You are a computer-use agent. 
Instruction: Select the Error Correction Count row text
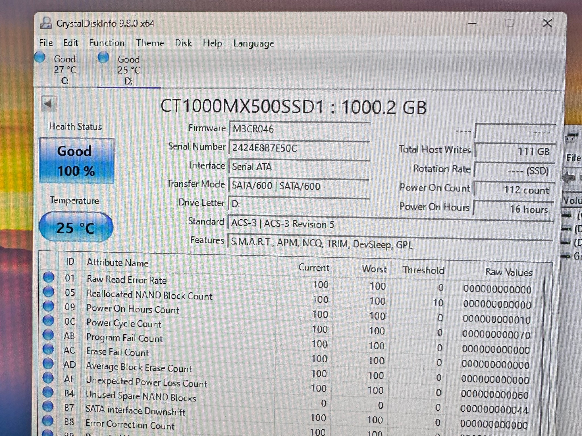[x=130, y=425]
